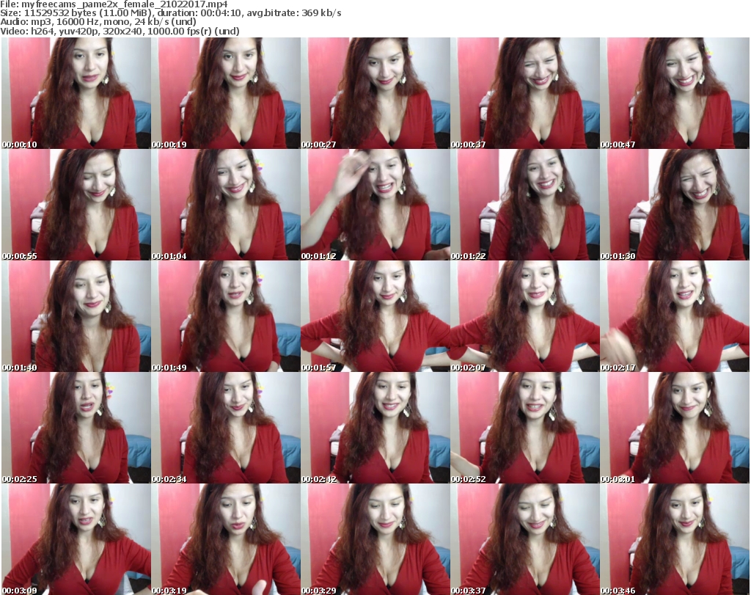
Task: Select the video frame stamped 00:00:37
Action: click(x=525, y=93)
